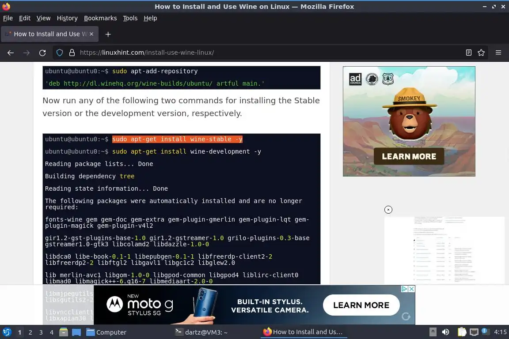
Task: Toggle reader view for this article
Action: (468, 53)
